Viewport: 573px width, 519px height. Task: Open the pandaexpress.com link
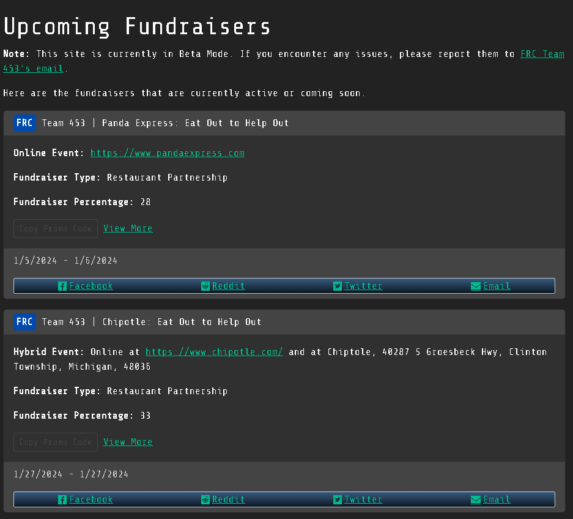(168, 153)
